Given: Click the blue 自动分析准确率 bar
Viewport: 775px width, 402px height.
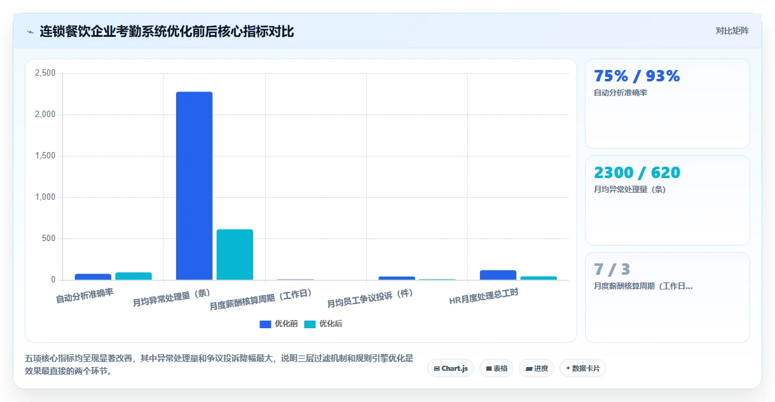Looking at the screenshot, I should [93, 277].
